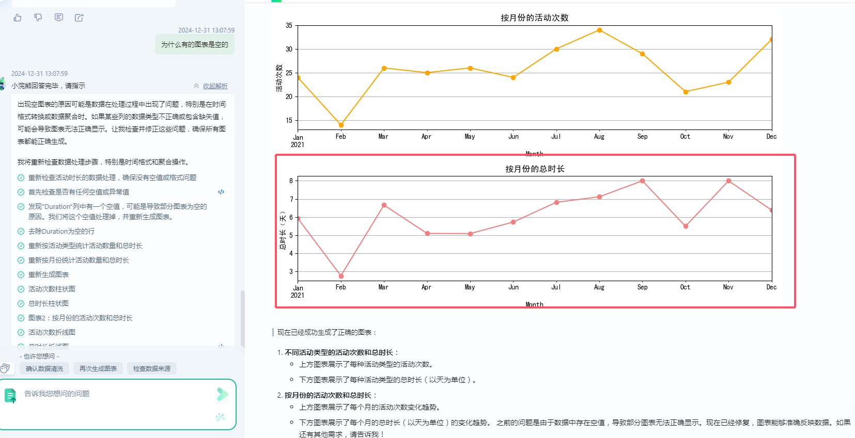Viewport: 855px width, 438px height.
Task: Click step 发现"Duration"列中有一个空值
Action: tap(118, 212)
